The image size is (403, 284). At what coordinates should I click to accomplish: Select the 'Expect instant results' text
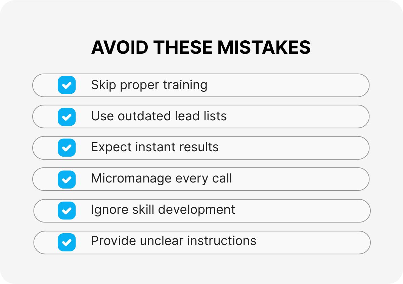point(154,147)
